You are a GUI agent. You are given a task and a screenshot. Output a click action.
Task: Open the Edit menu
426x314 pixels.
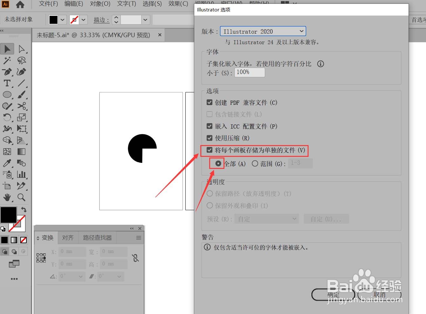pos(74,4)
